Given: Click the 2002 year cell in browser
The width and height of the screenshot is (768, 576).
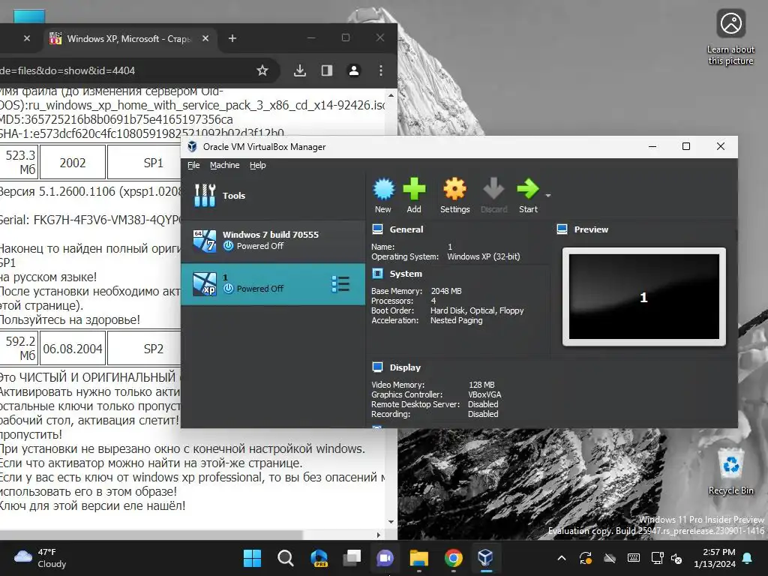Looking at the screenshot, I should tap(73, 162).
